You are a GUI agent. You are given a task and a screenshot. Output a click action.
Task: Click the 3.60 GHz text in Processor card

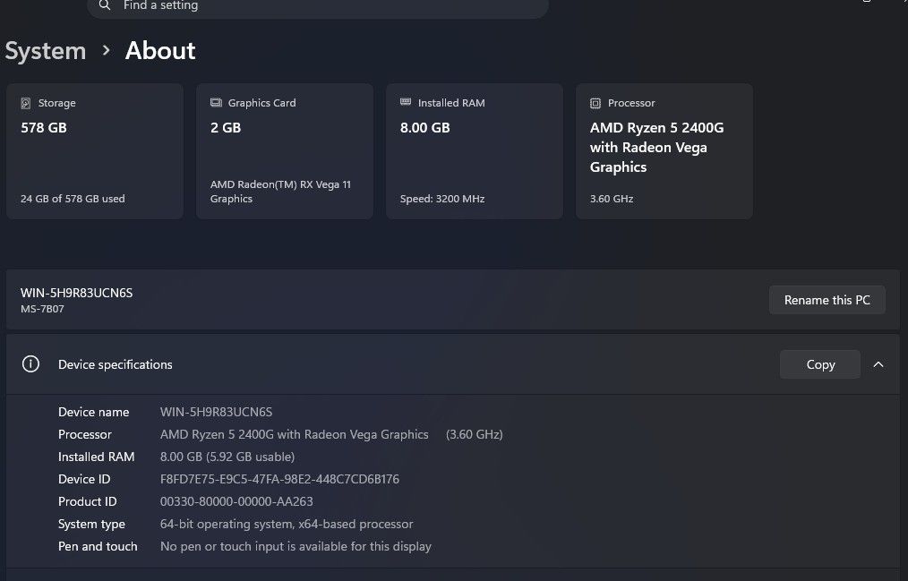(x=612, y=199)
